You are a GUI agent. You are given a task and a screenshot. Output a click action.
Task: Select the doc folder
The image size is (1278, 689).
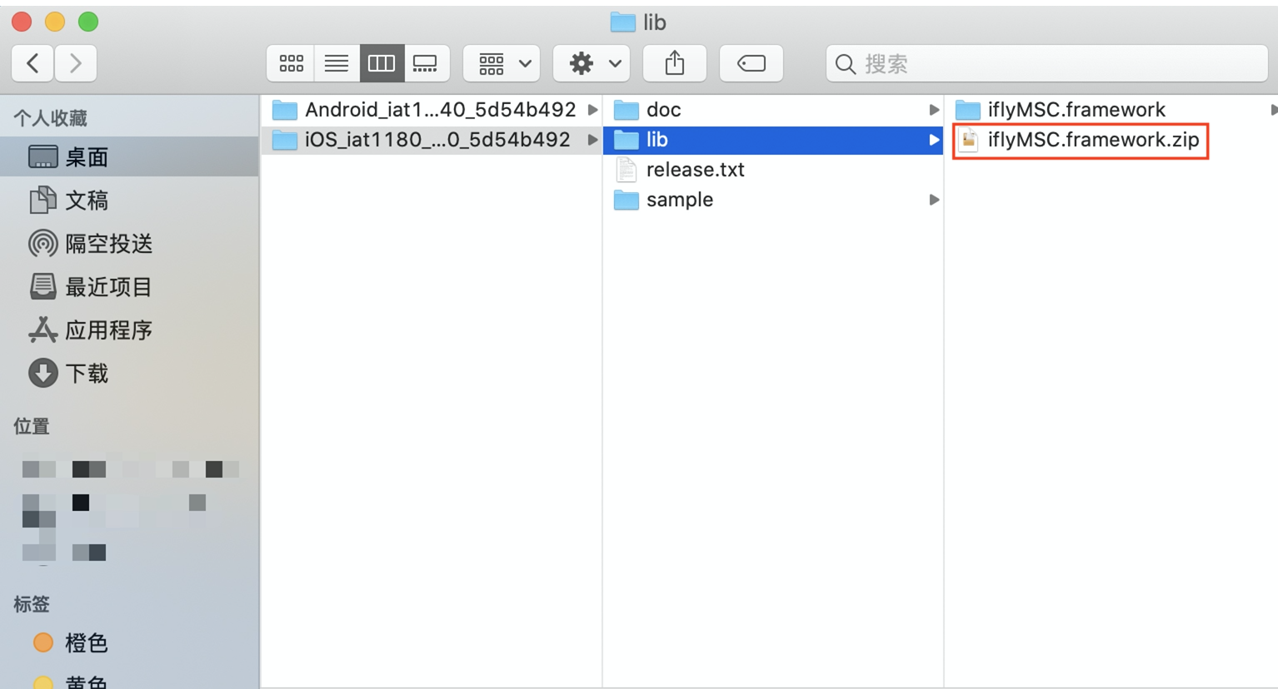[773, 110]
